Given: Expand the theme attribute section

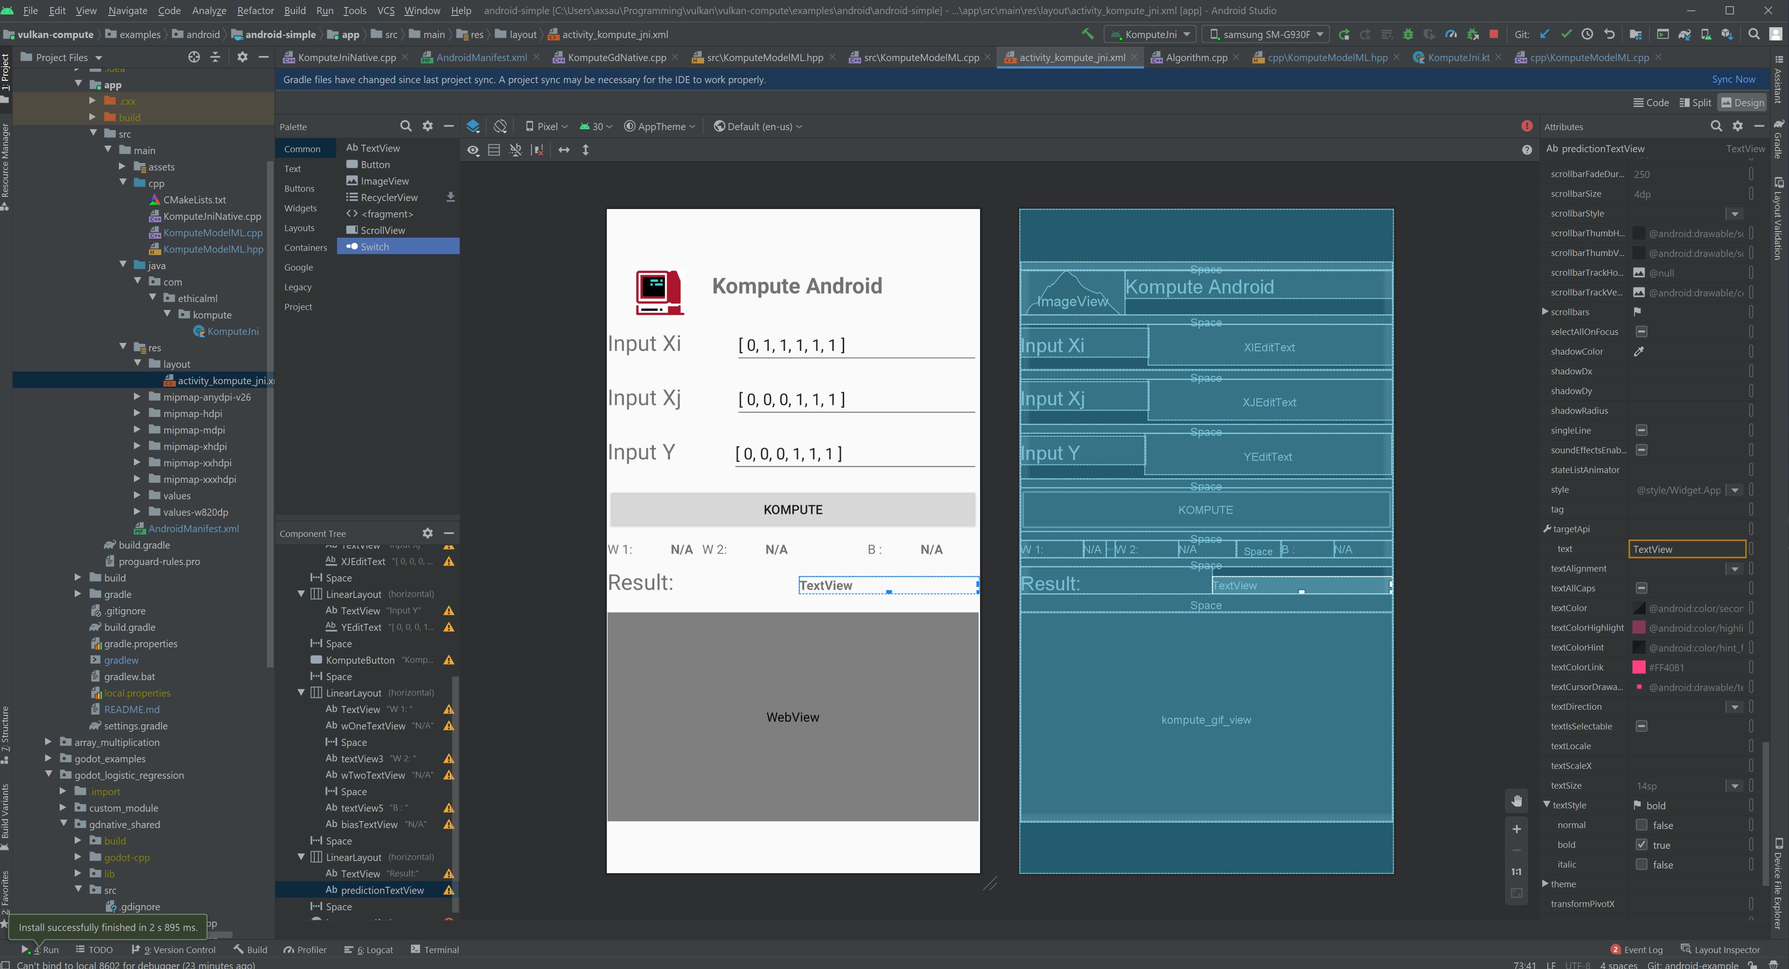Looking at the screenshot, I should tap(1545, 884).
